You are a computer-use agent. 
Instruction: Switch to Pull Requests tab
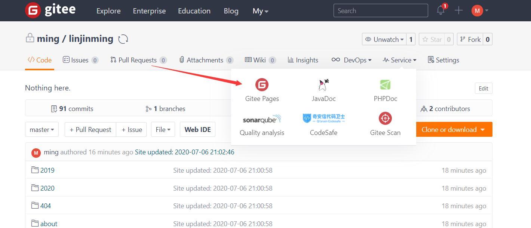138,60
